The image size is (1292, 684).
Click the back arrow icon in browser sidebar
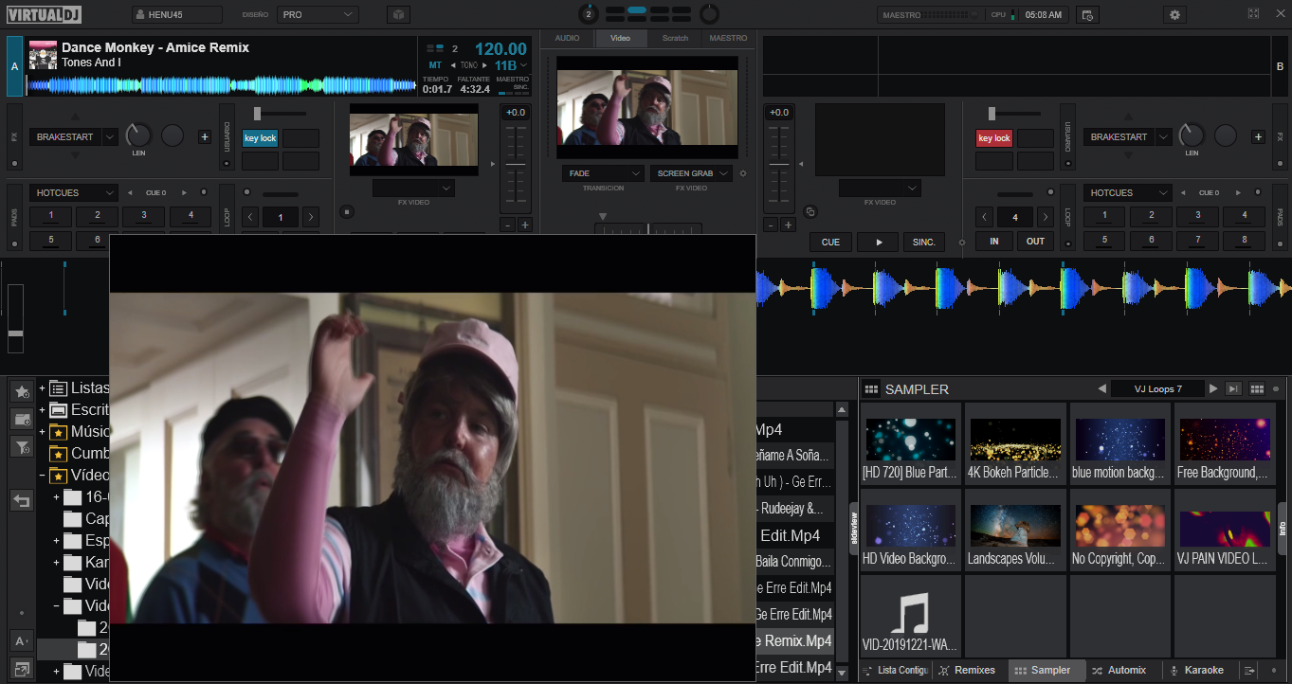coord(22,501)
